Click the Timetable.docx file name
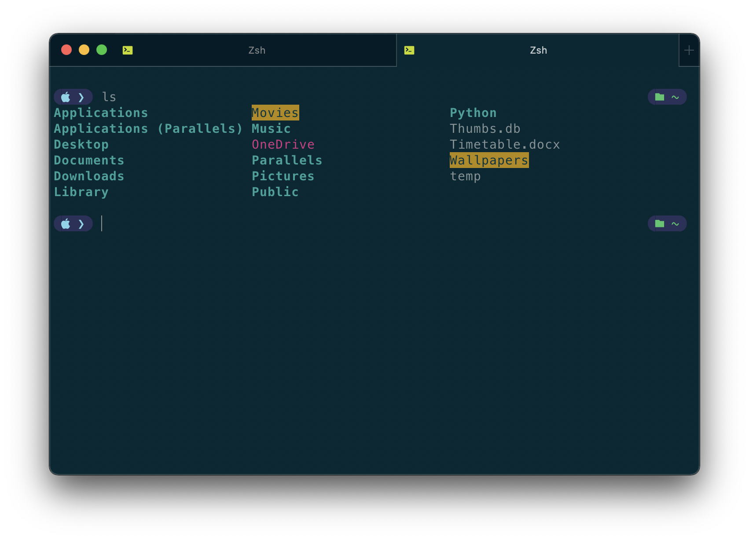Viewport: 749px width, 540px height. pos(505,144)
